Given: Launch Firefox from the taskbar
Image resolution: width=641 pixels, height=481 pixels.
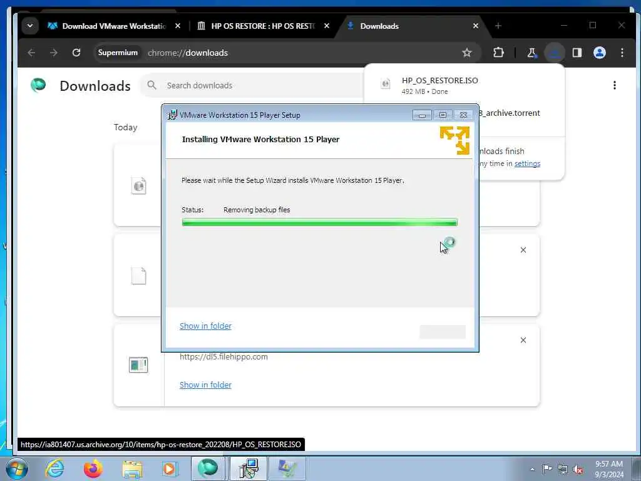Looking at the screenshot, I should click(x=93, y=468).
